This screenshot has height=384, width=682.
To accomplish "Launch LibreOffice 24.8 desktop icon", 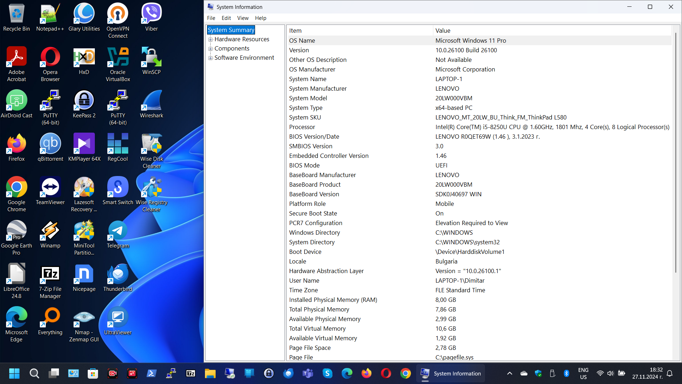I will coord(16,282).
